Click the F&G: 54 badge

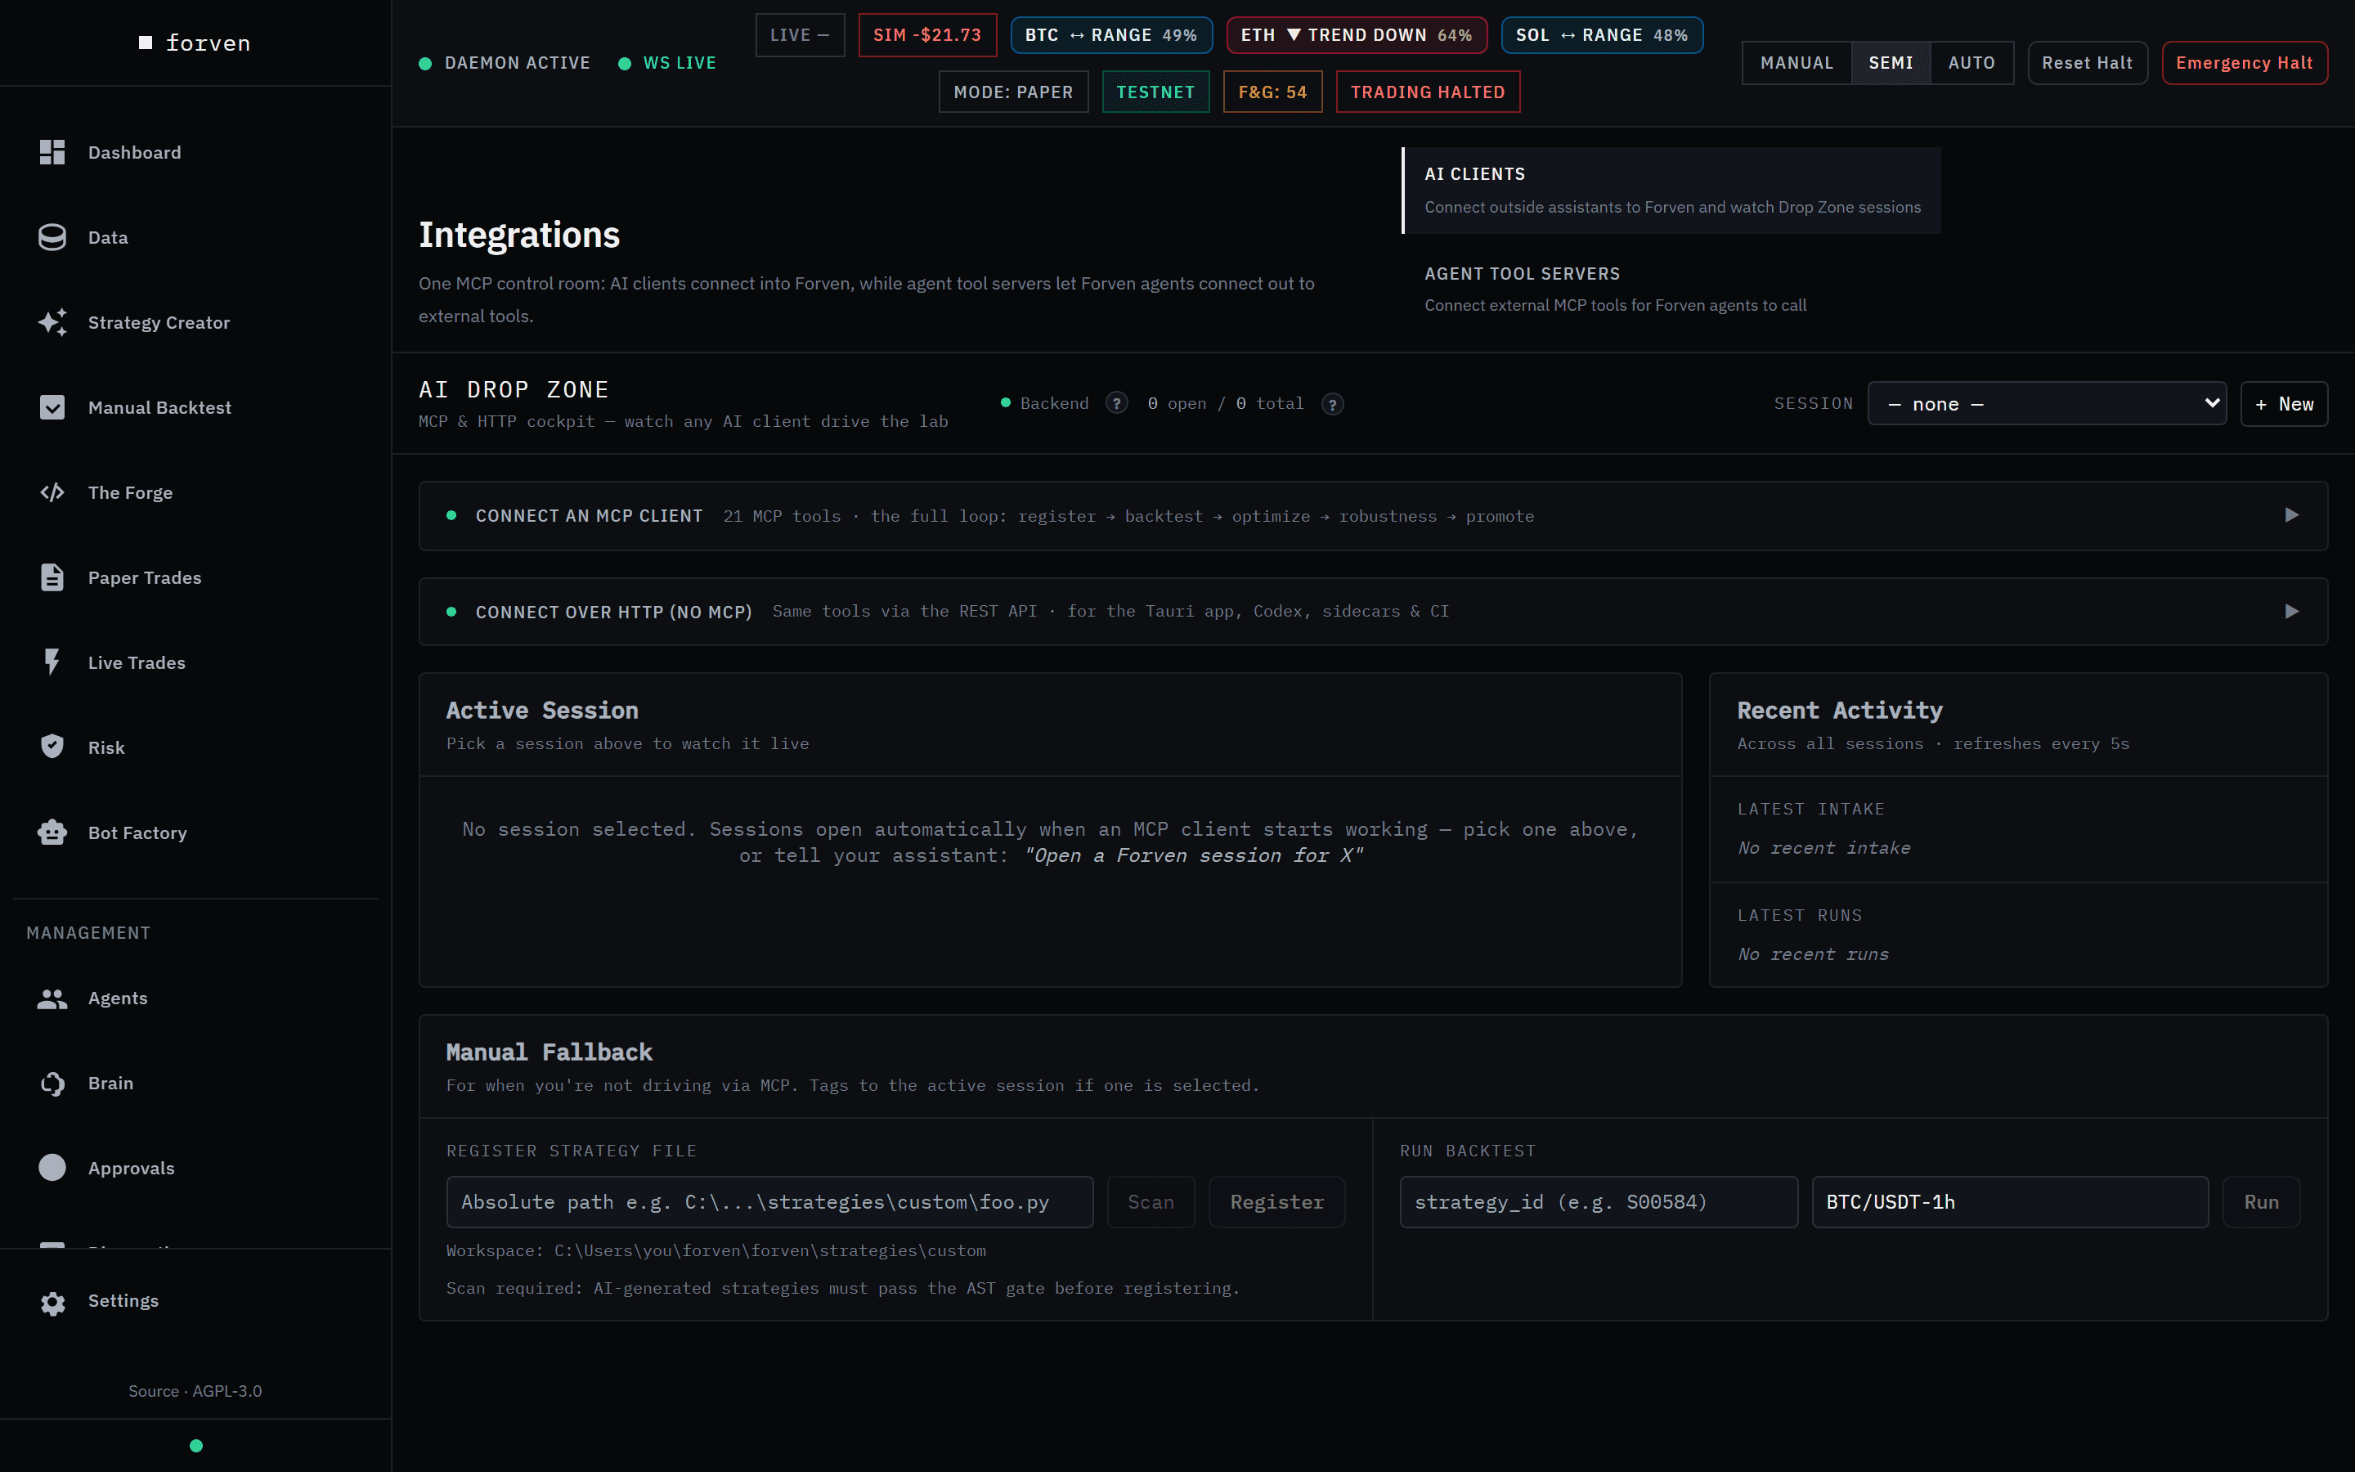tap(1273, 92)
